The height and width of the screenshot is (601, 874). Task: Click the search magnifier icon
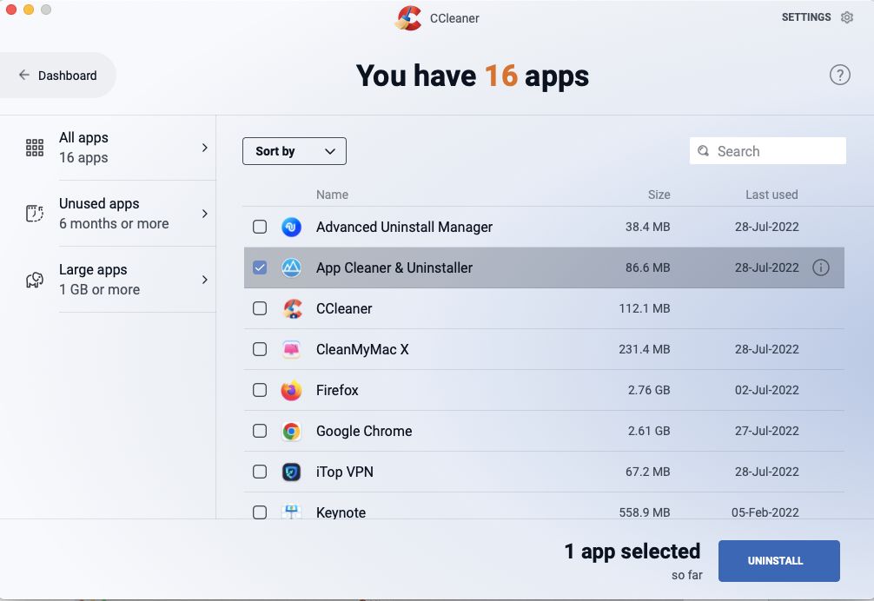coord(704,151)
